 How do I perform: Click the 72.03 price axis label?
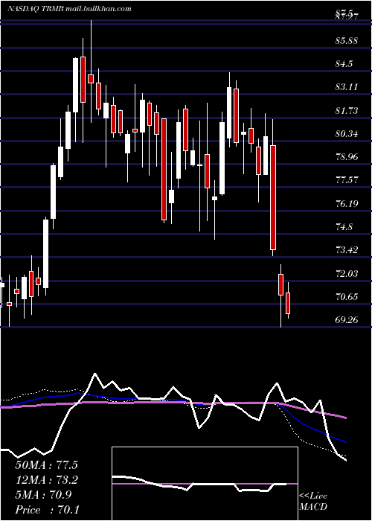click(x=347, y=273)
